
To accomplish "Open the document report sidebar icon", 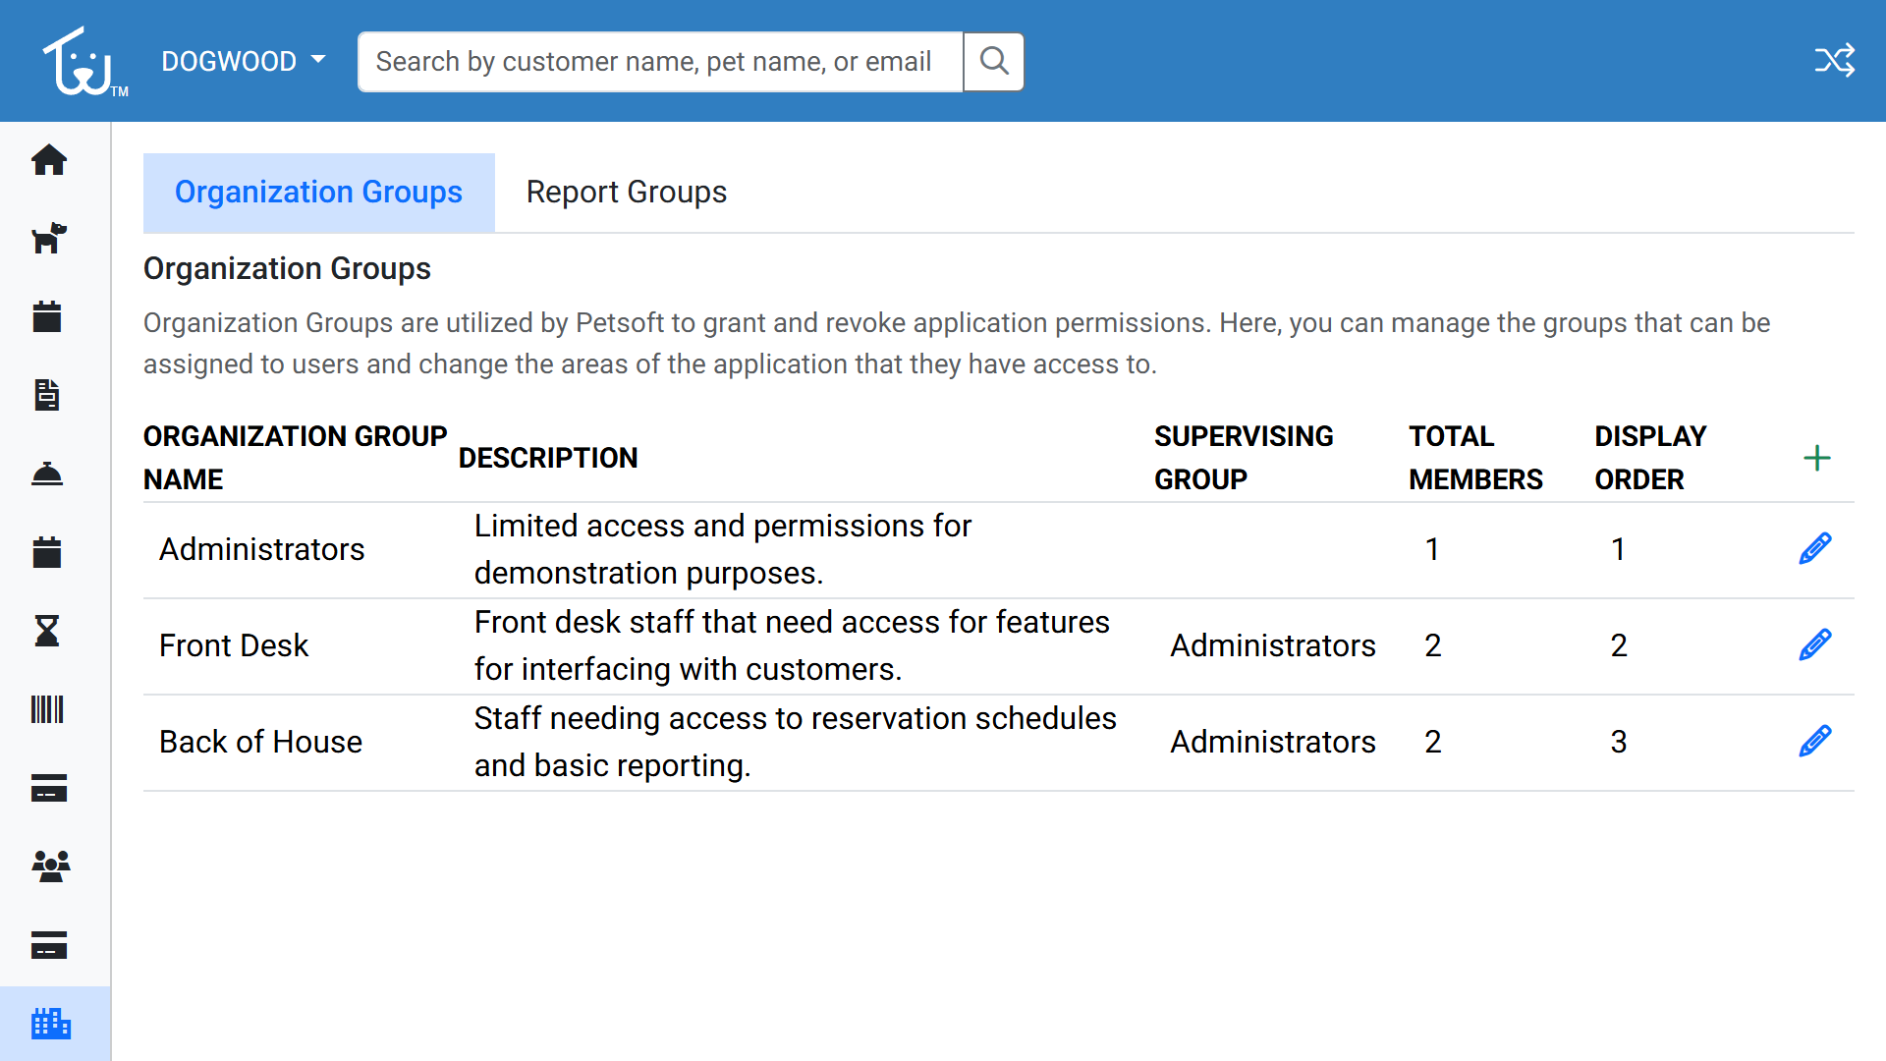I will point(47,395).
